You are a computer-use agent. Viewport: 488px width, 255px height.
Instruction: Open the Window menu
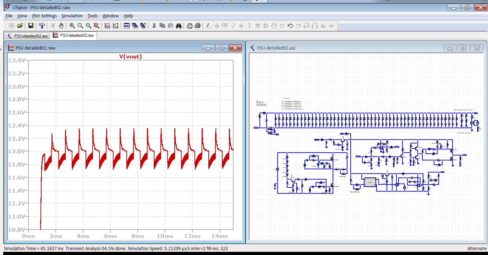pos(111,16)
